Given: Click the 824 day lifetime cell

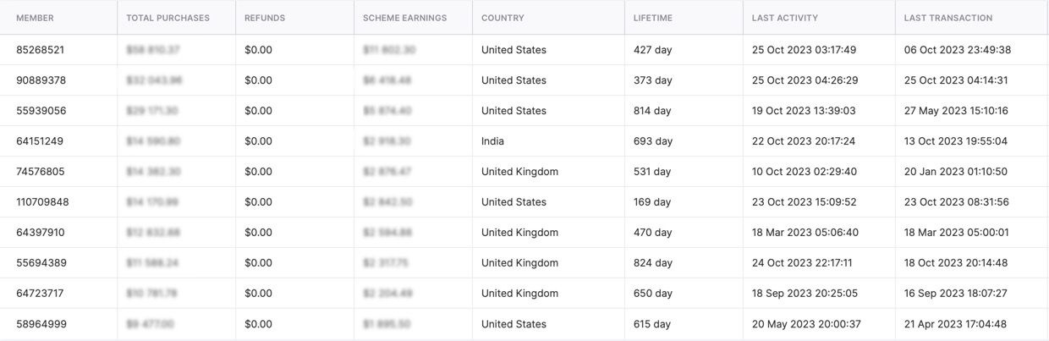Looking at the screenshot, I should [652, 263].
